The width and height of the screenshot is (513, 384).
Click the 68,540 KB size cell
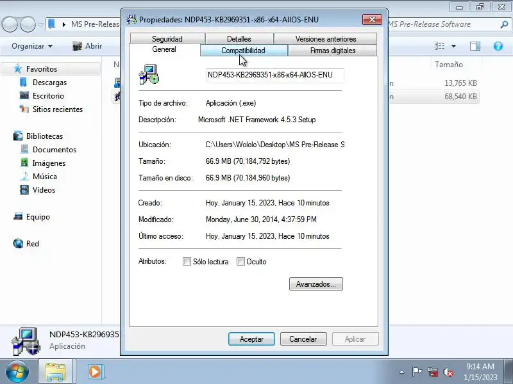tap(460, 97)
